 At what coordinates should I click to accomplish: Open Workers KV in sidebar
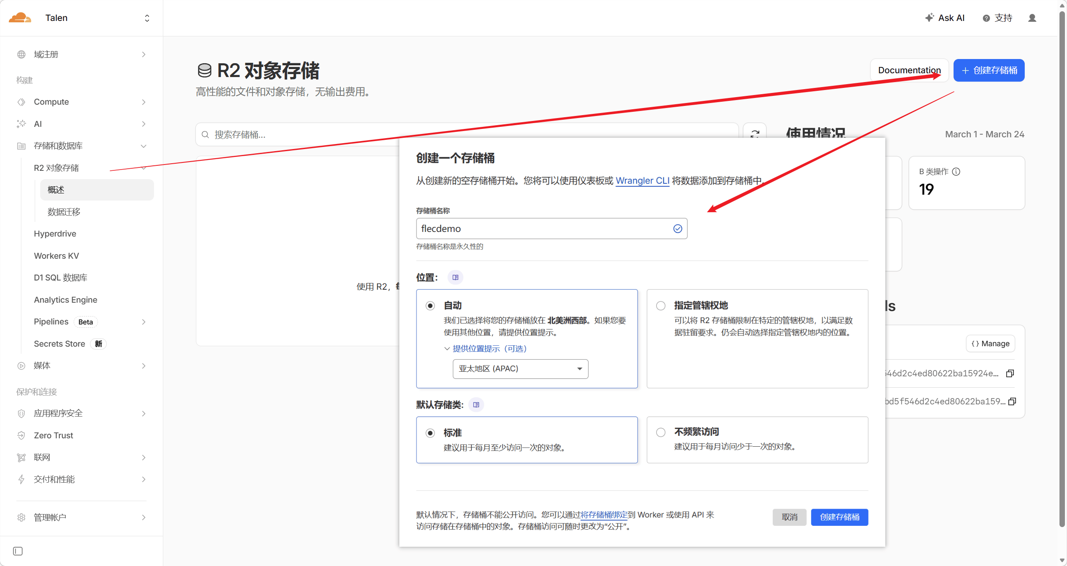coord(57,256)
